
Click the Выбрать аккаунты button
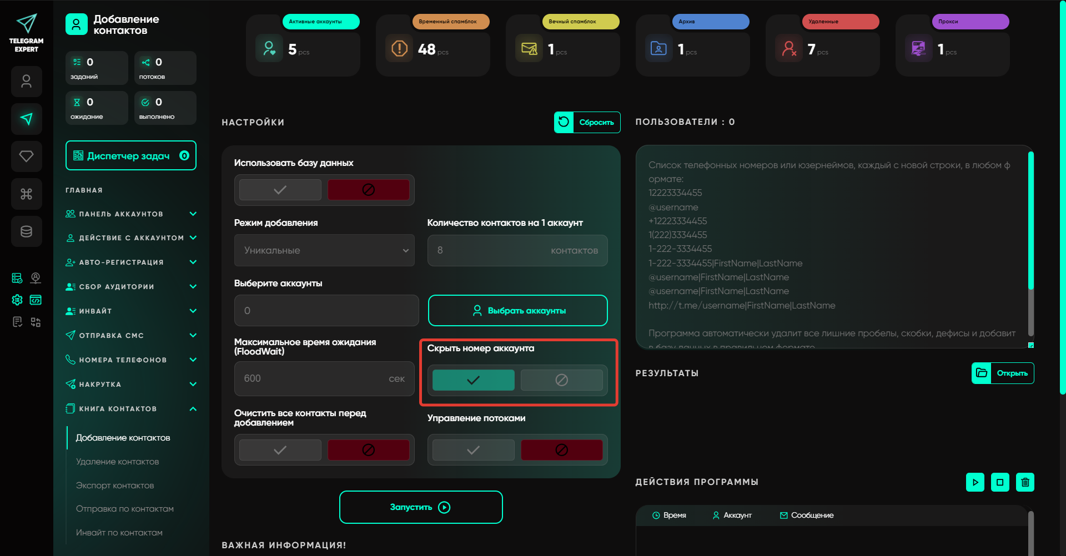[517, 311]
